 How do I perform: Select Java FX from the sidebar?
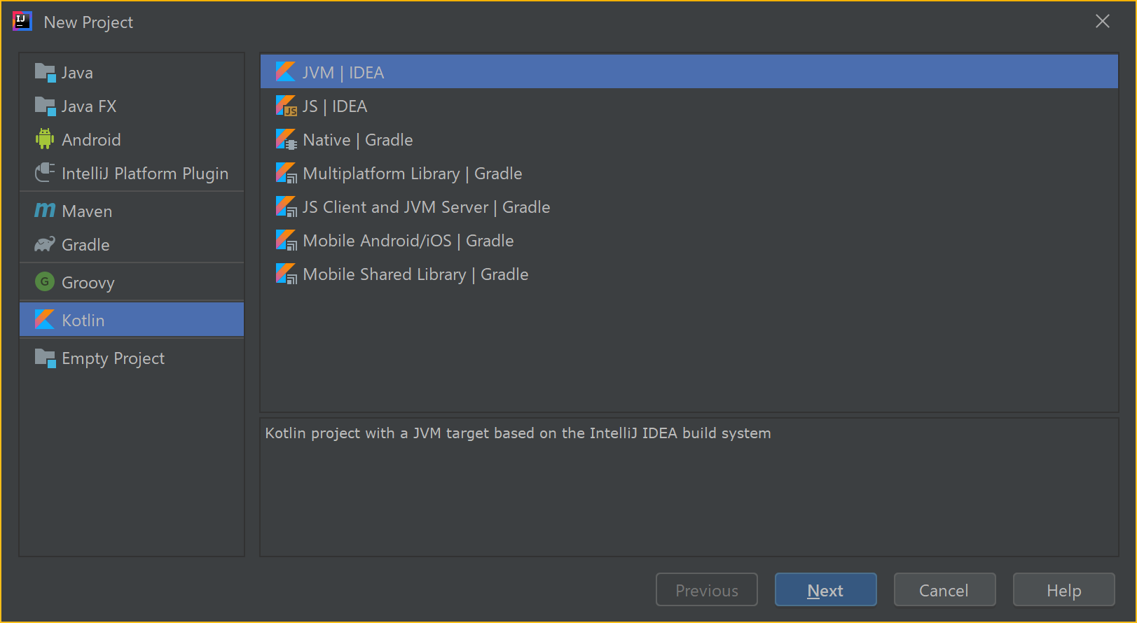88,106
